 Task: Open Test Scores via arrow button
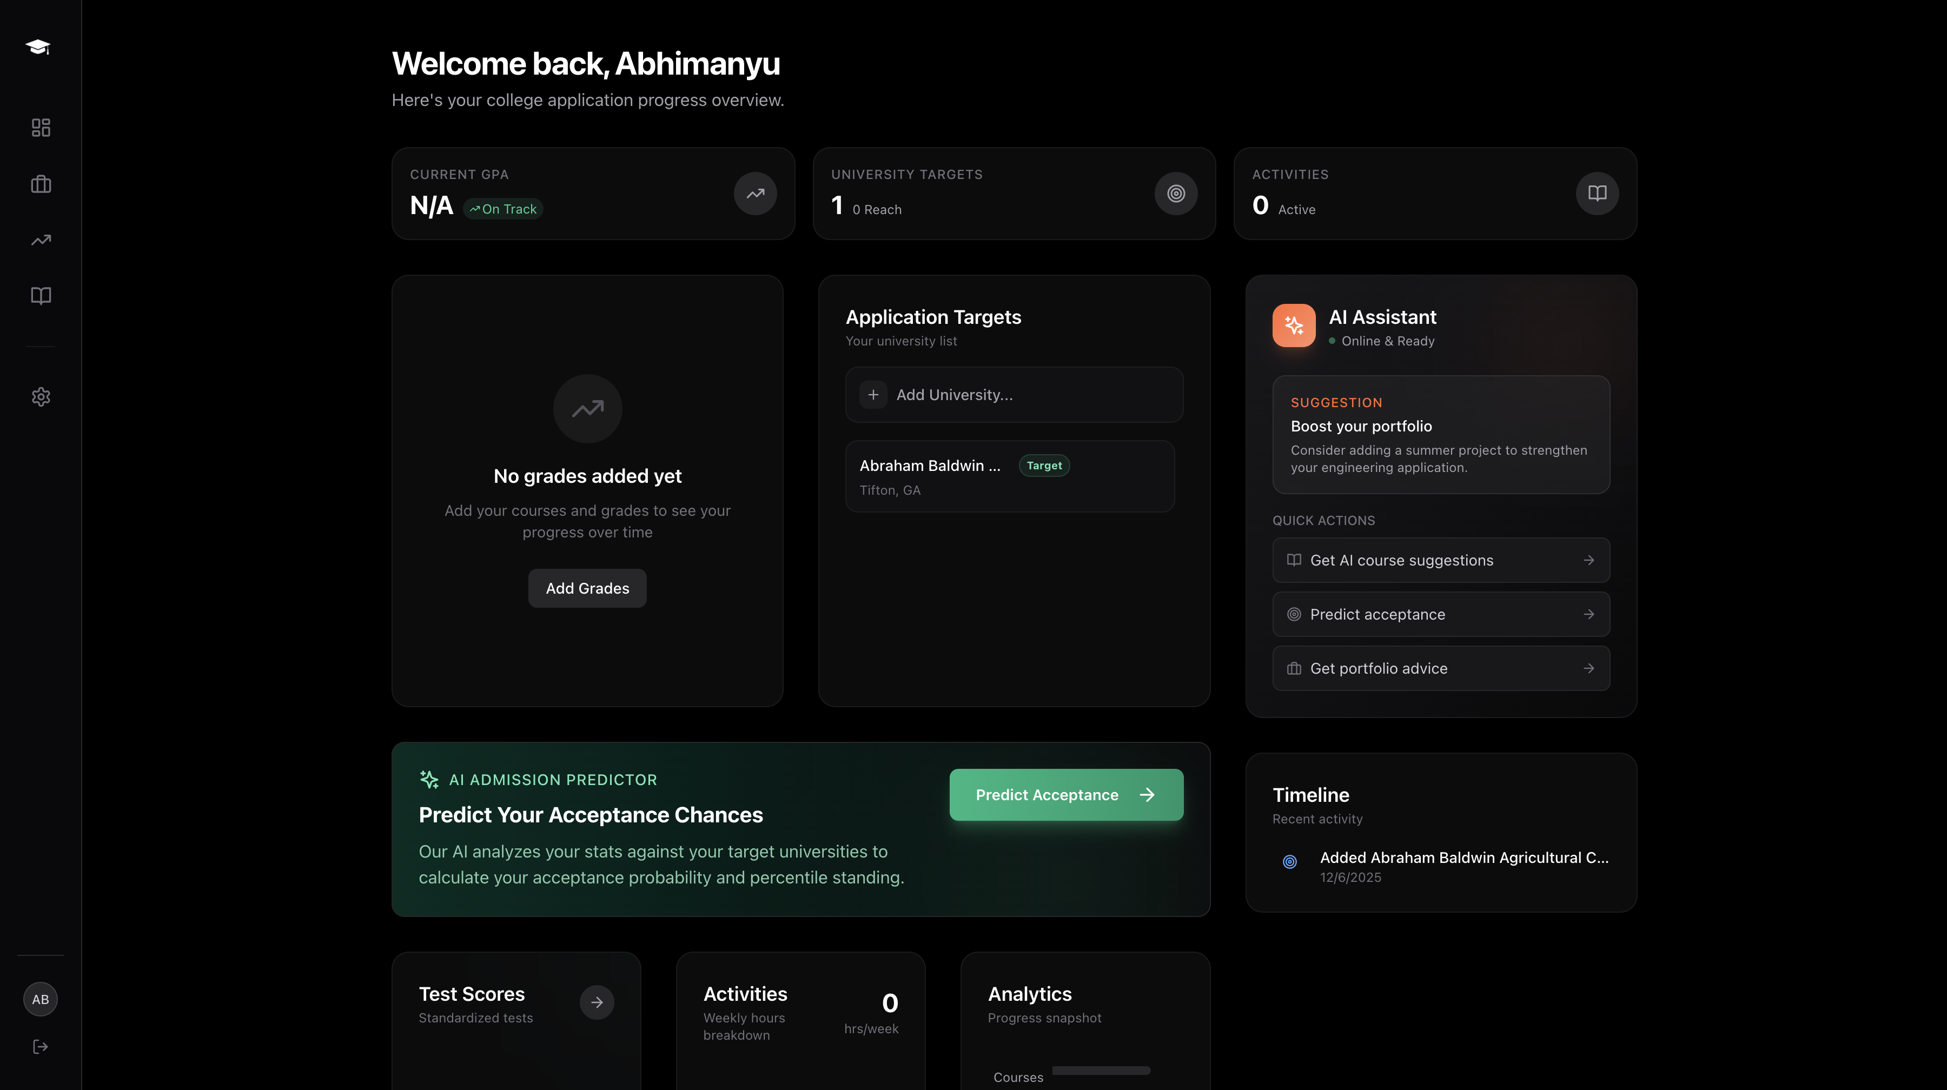(x=597, y=1002)
